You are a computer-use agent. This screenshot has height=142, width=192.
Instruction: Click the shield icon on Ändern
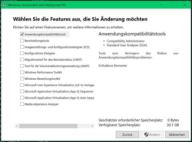tap(146, 135)
